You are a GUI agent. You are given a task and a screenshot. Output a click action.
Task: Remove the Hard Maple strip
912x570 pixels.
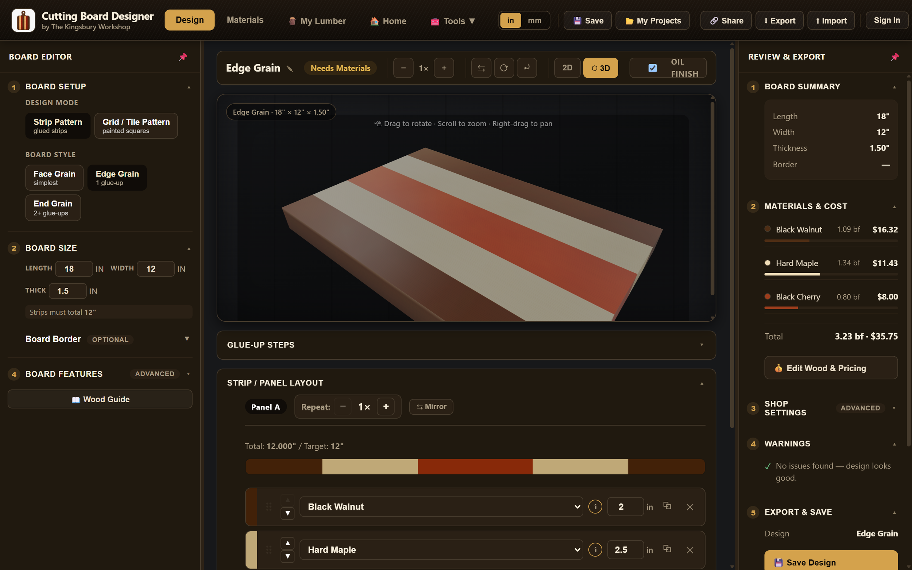pos(690,550)
